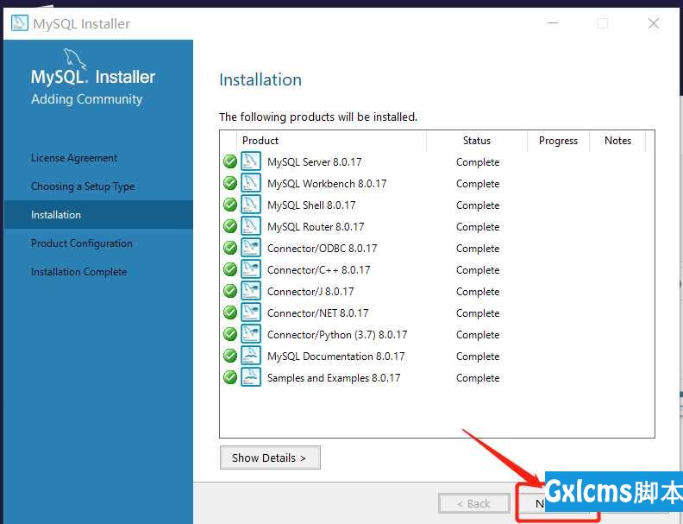Click Complete status of Samples and Examples row
This screenshot has width=683, height=524.
pyautogui.click(x=478, y=378)
